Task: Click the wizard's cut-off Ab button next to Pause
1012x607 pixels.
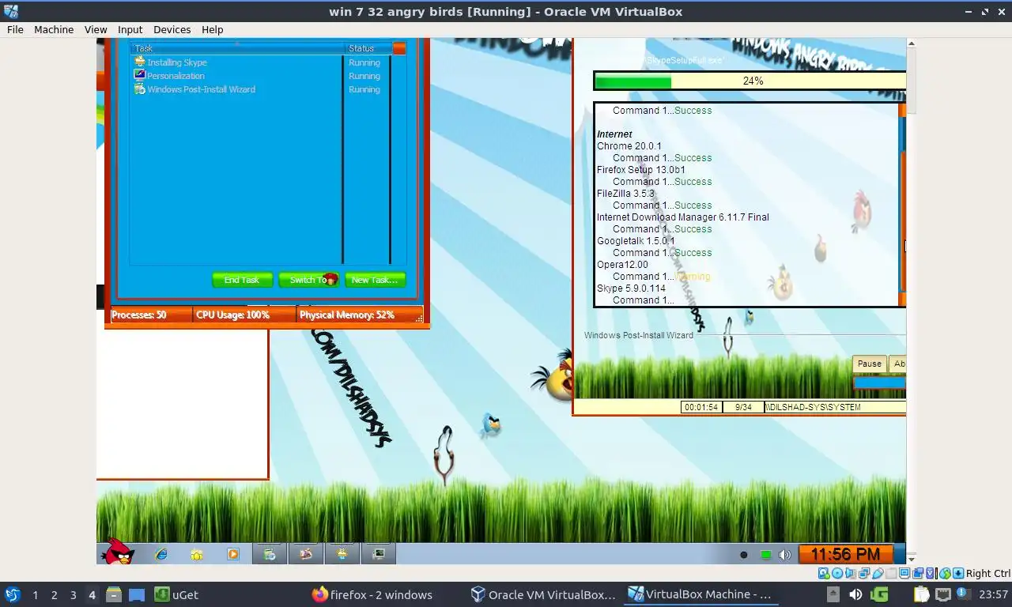Action: [x=897, y=364]
